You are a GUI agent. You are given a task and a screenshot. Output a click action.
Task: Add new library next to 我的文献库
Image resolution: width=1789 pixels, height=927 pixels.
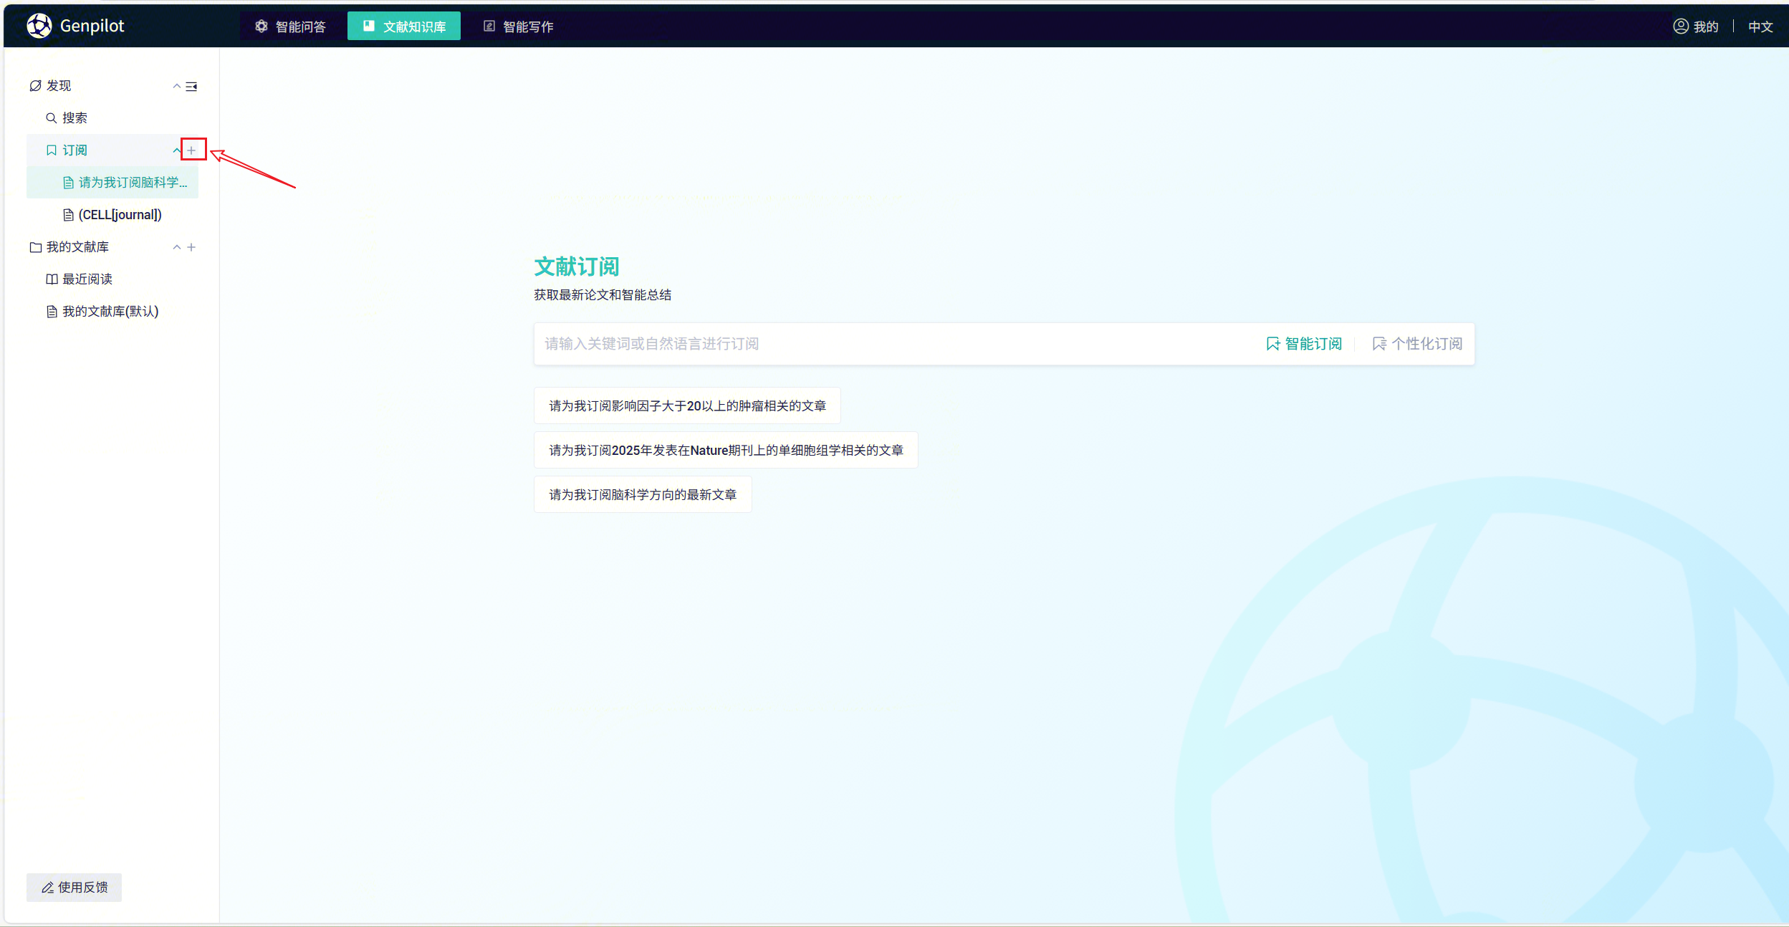coord(191,246)
